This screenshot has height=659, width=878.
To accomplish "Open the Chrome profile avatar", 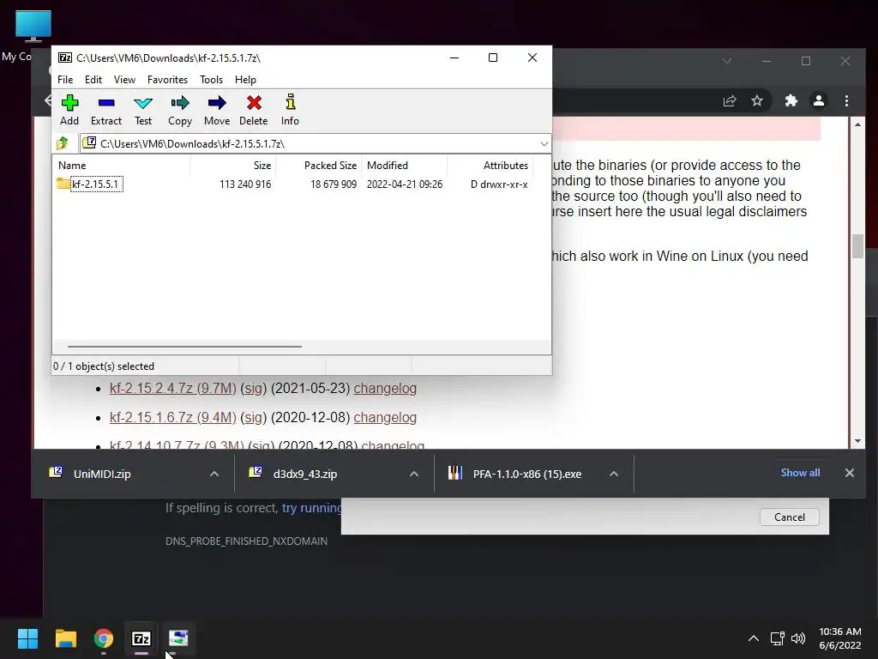I will pyautogui.click(x=819, y=101).
